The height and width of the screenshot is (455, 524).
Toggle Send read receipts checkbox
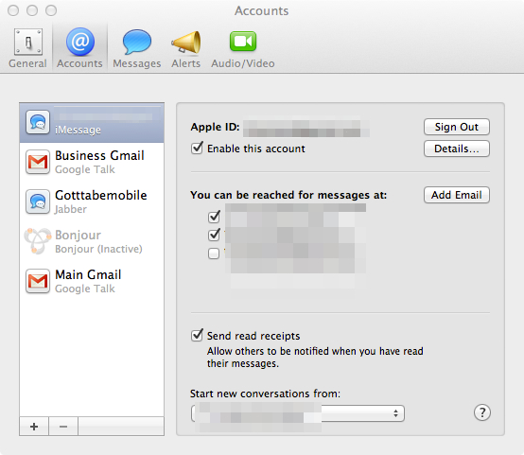pos(197,335)
